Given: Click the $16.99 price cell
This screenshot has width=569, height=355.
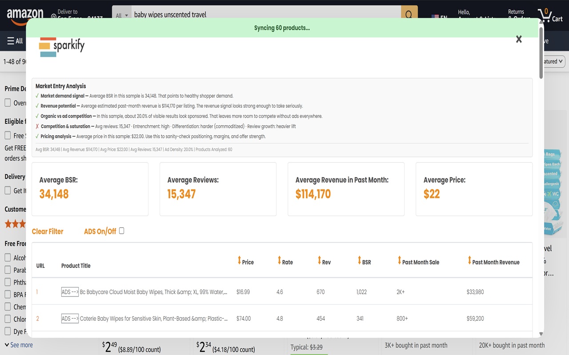Looking at the screenshot, I should [243, 292].
